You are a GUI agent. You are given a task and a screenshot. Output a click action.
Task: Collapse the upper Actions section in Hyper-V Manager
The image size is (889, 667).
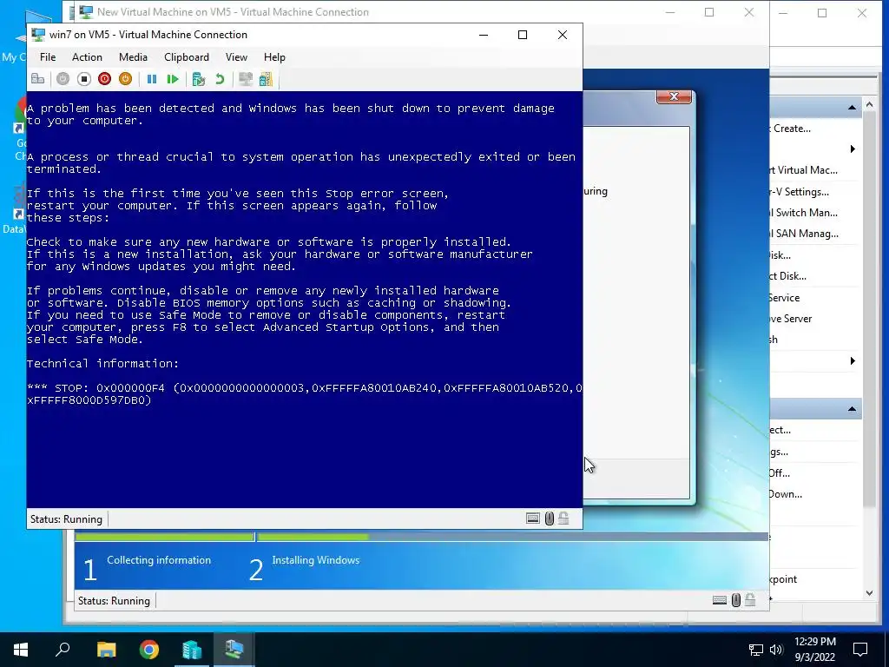coord(852,107)
